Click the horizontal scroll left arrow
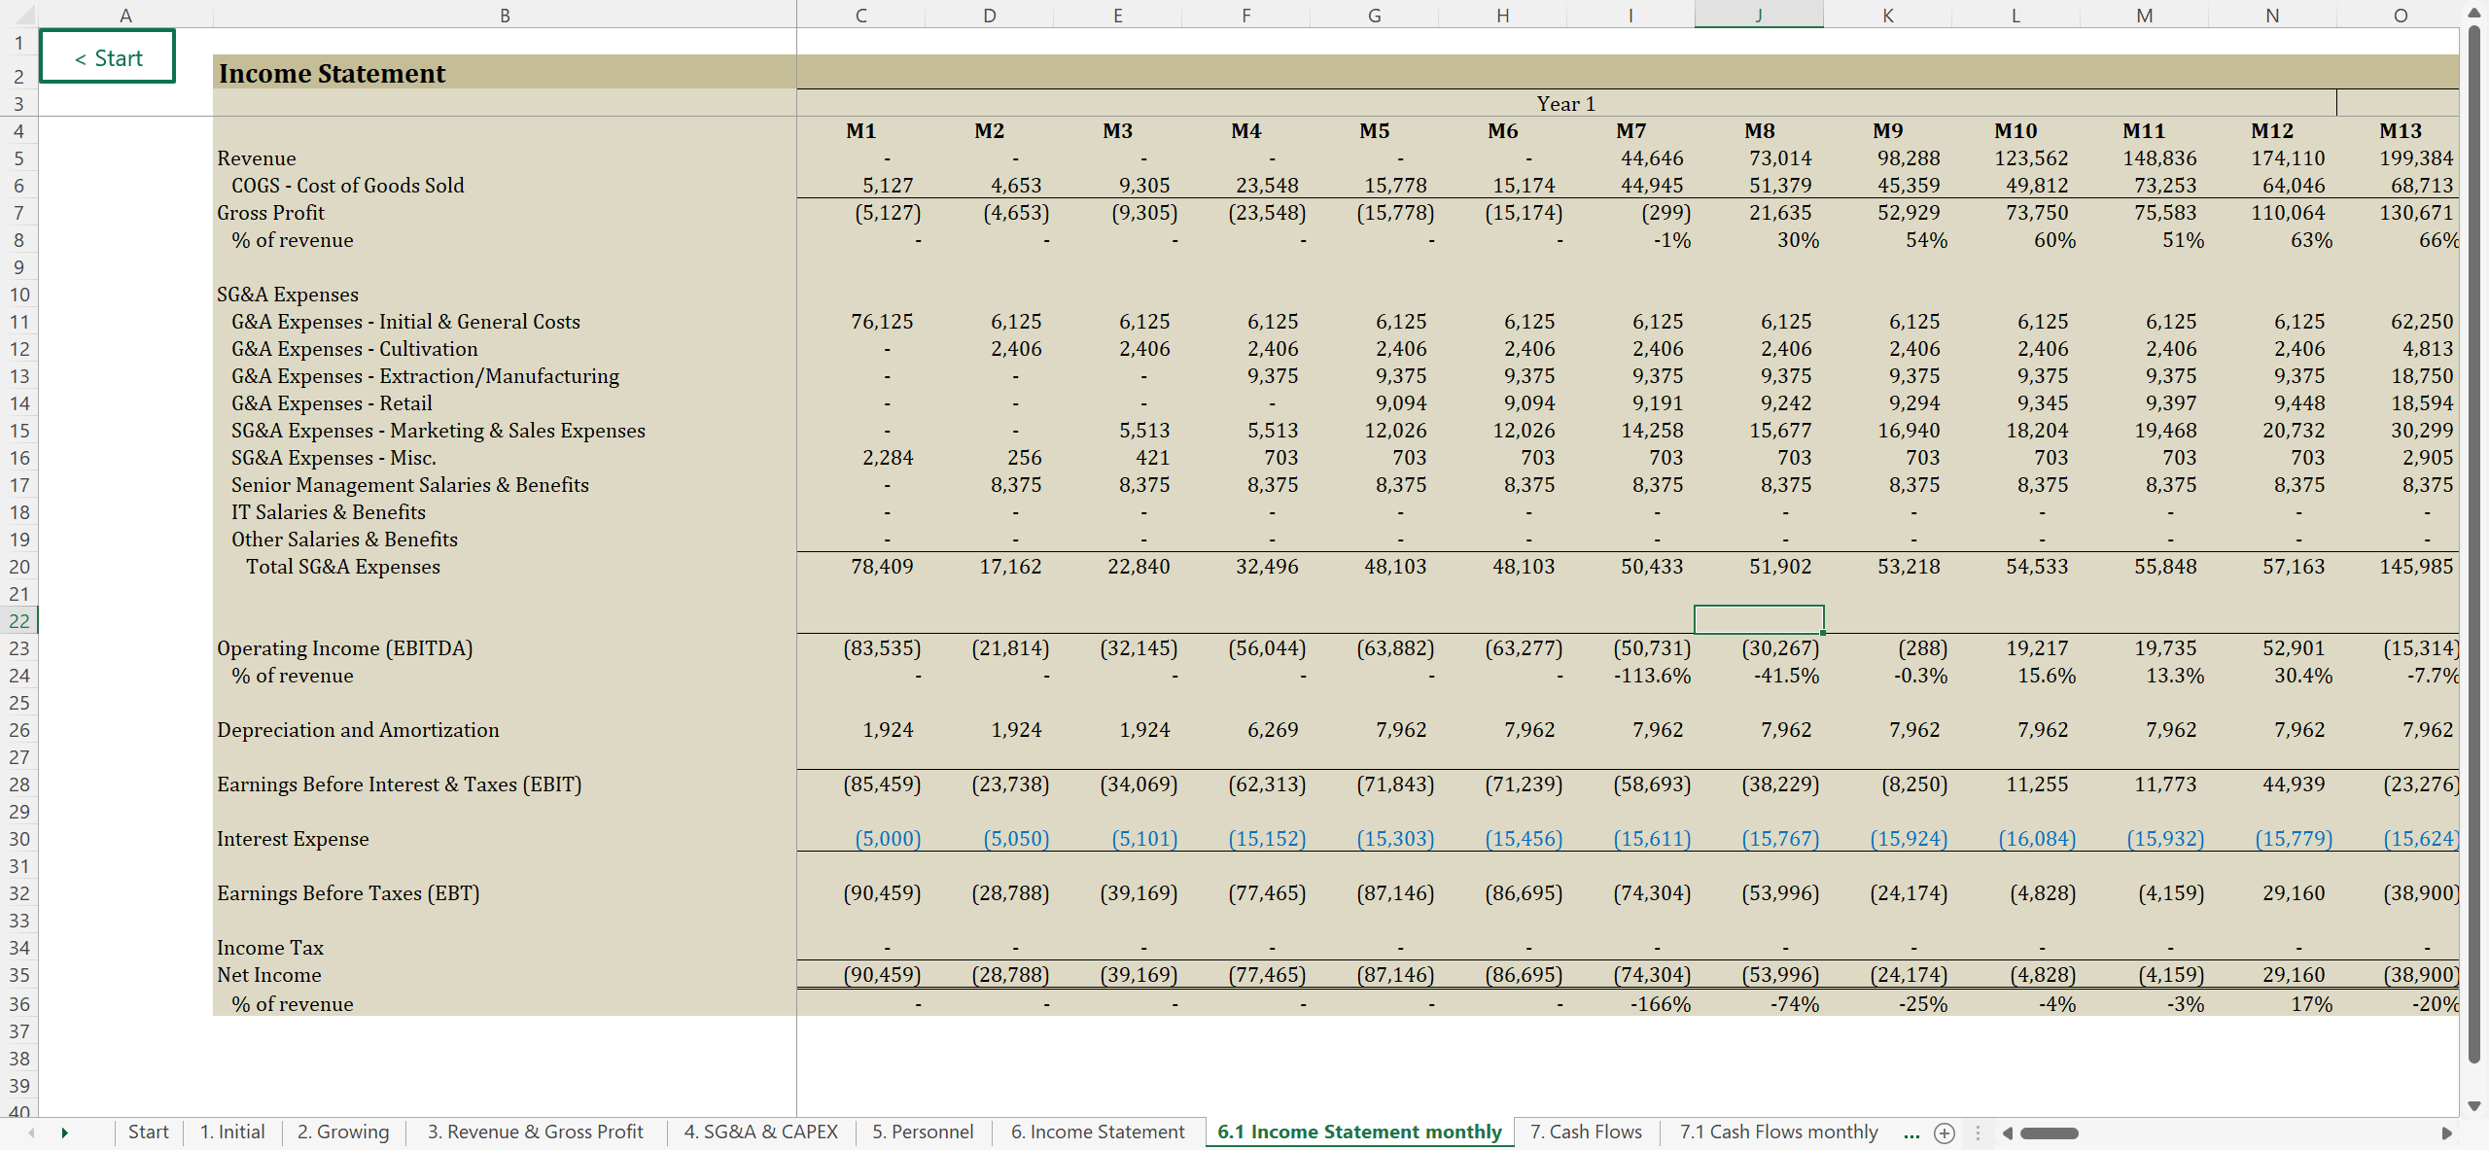 click(x=2007, y=1133)
